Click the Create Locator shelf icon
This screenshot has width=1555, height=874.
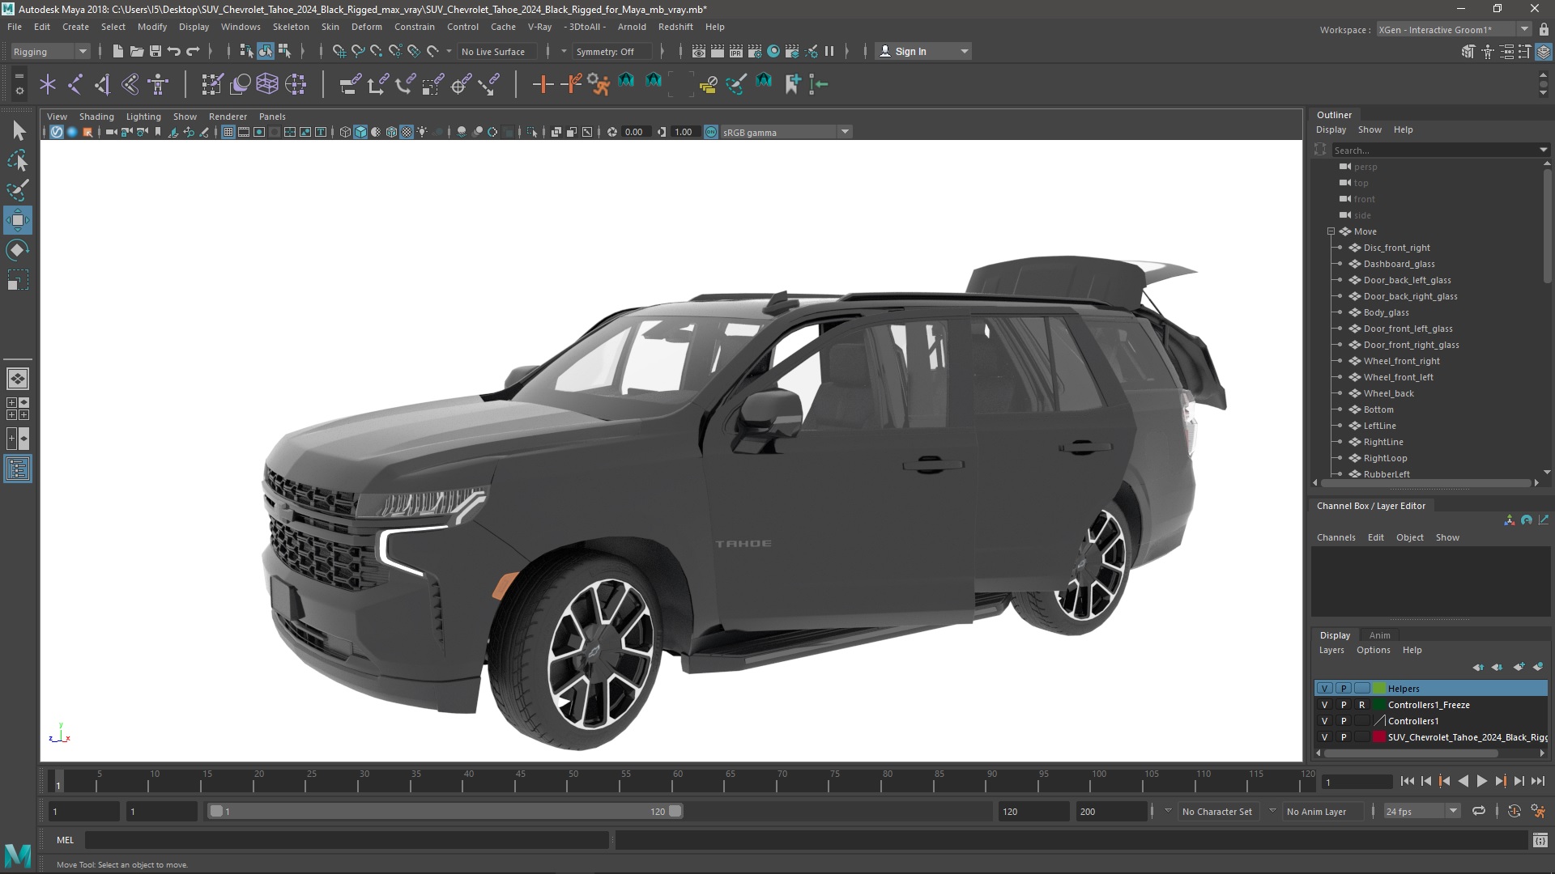click(x=48, y=83)
